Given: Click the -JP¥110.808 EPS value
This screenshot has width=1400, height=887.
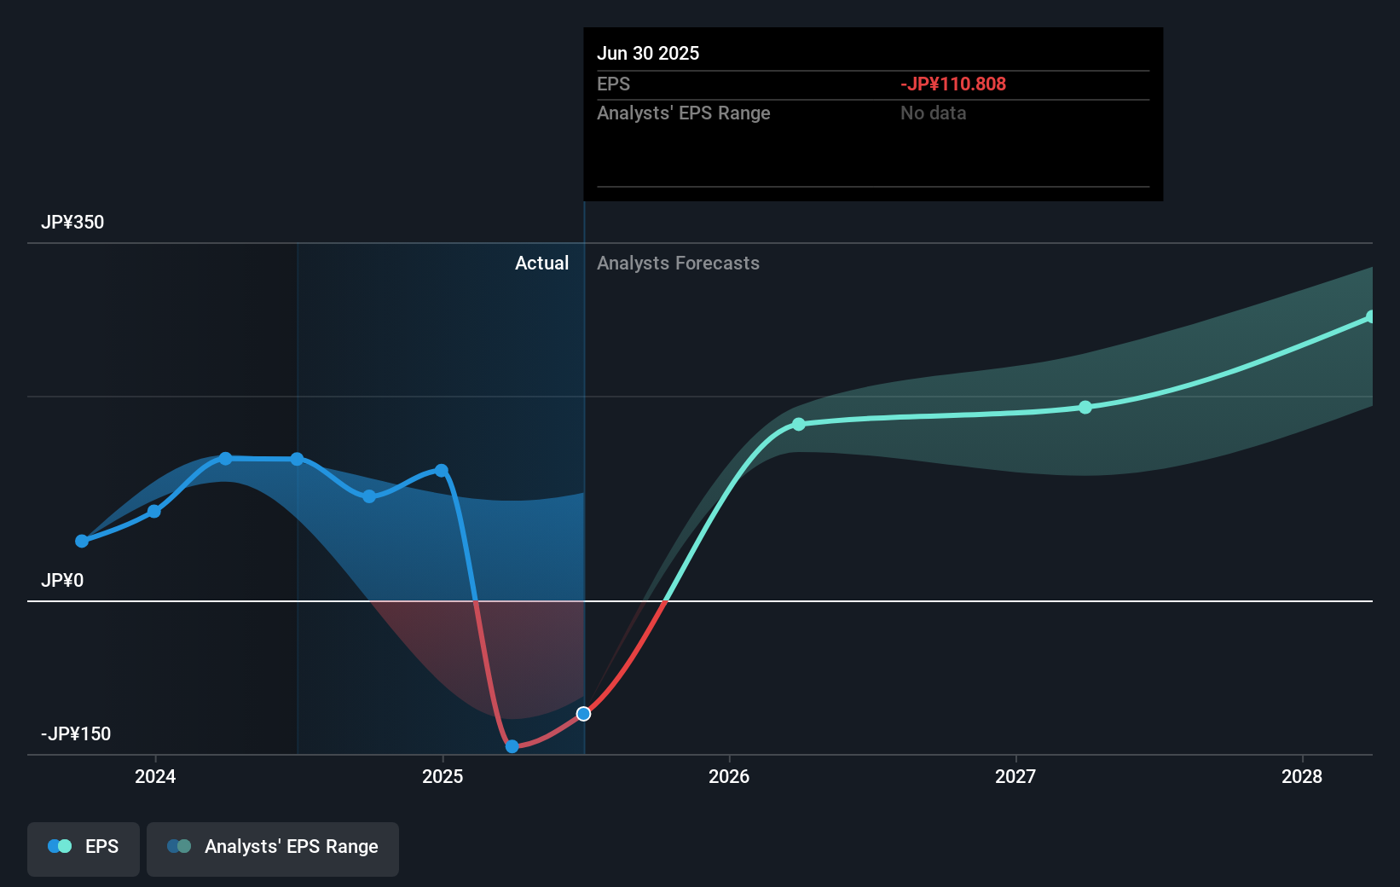Looking at the screenshot, I should tap(952, 84).
